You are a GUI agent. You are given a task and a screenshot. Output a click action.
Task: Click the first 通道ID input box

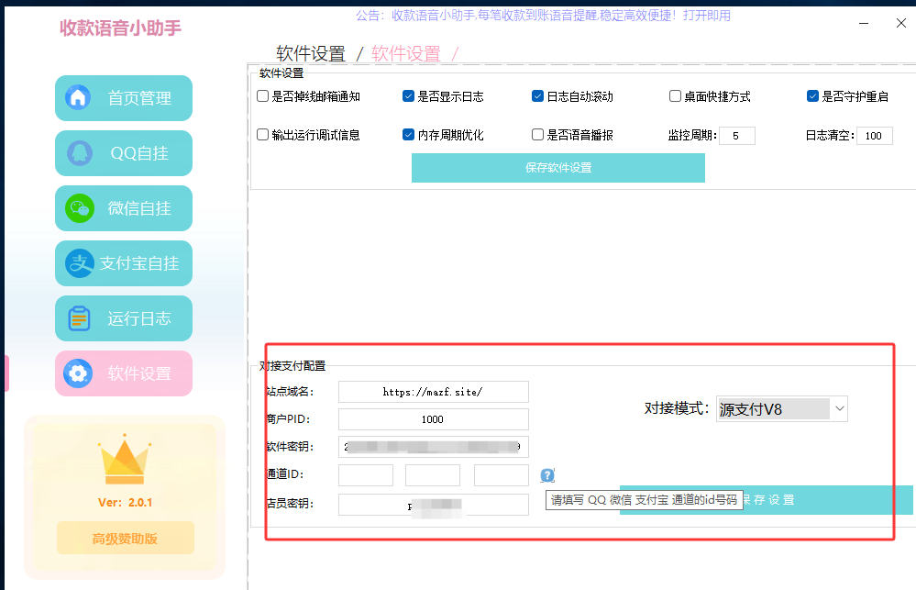[x=366, y=475]
